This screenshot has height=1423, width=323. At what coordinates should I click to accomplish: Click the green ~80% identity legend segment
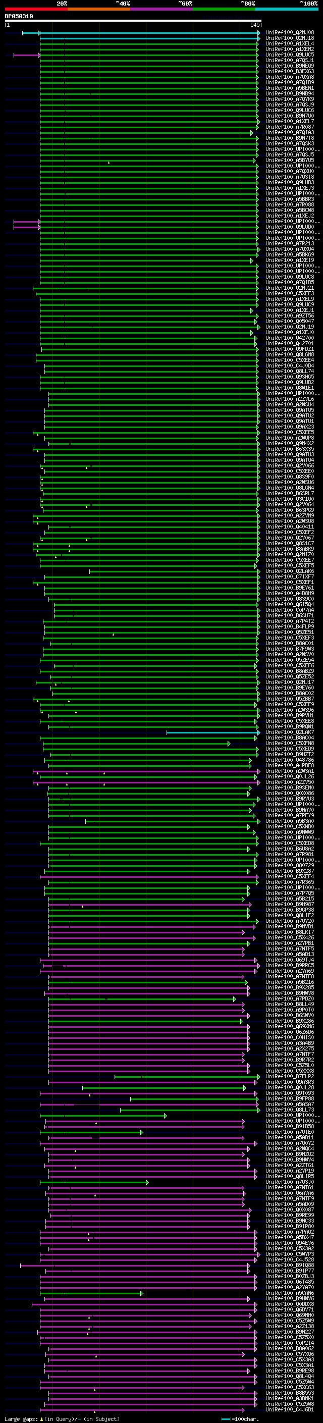224,9
